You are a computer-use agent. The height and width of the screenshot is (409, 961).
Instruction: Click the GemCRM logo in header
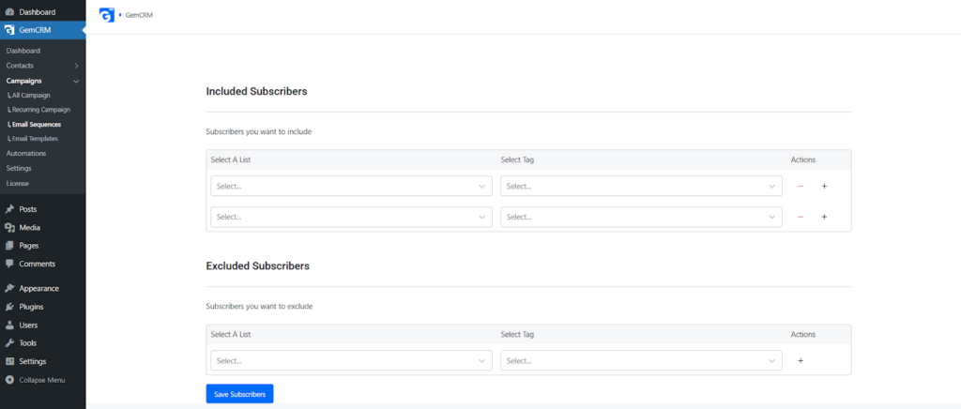pyautogui.click(x=107, y=15)
